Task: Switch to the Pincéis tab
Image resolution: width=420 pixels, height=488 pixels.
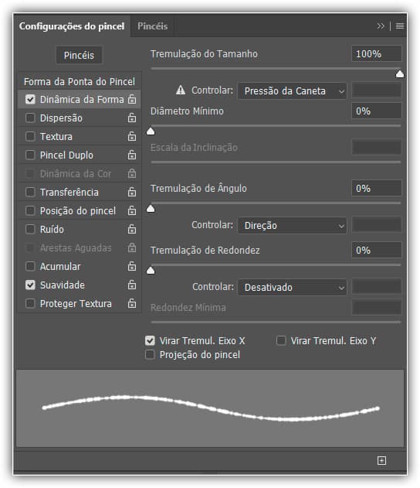Action: [x=153, y=26]
